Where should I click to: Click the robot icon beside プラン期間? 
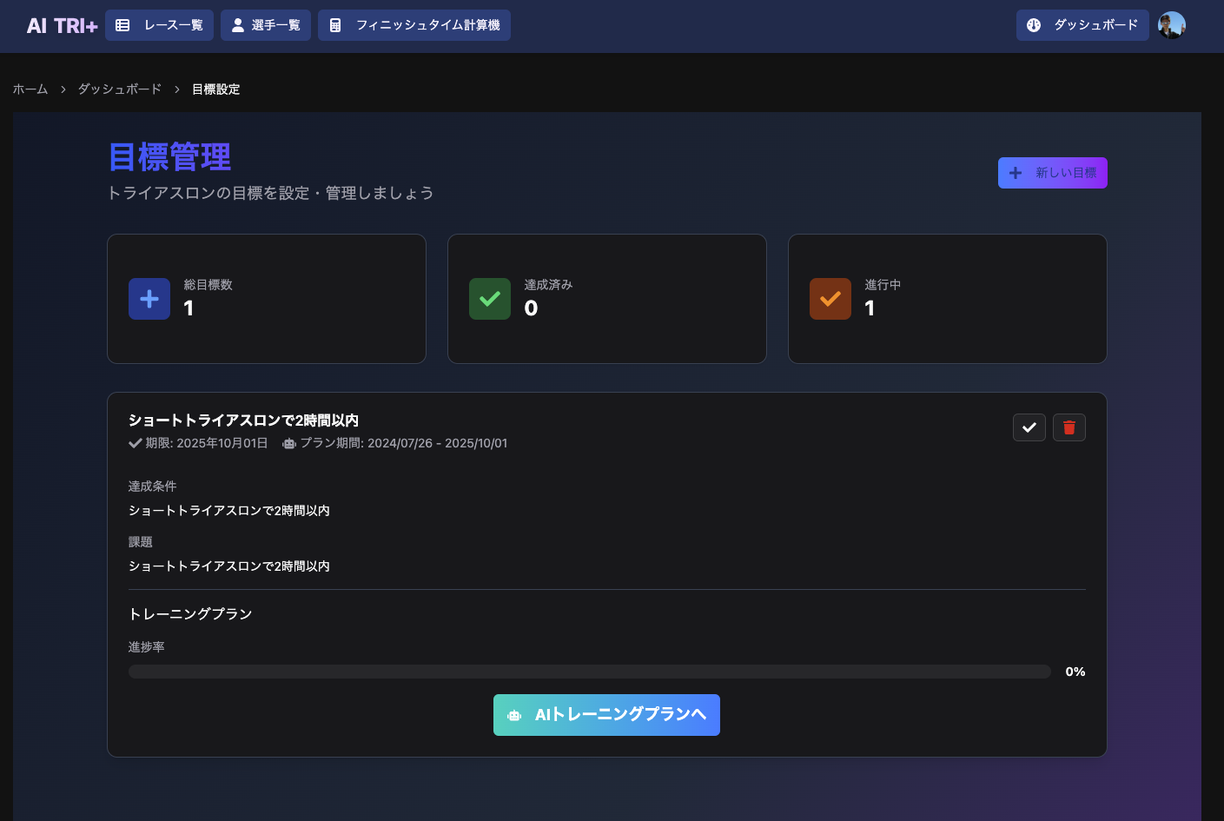289,444
